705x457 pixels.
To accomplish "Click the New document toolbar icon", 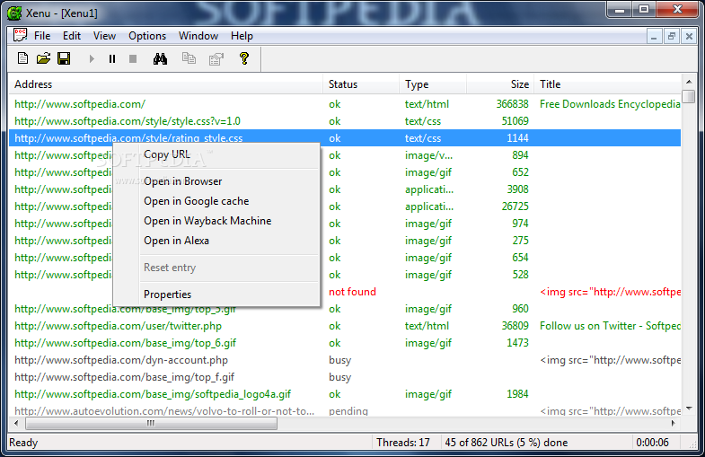I will coord(22,58).
